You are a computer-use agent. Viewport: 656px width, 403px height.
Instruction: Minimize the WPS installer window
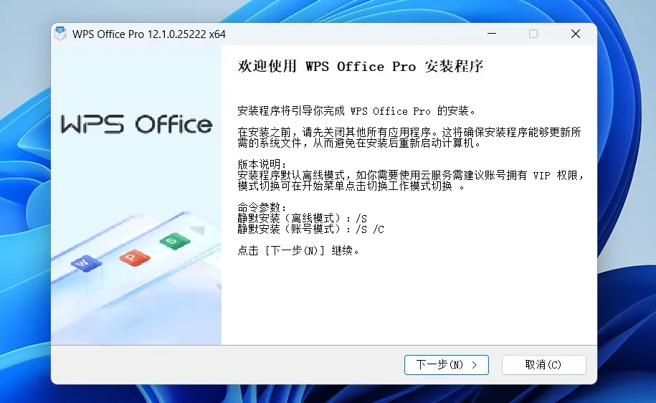pos(492,34)
